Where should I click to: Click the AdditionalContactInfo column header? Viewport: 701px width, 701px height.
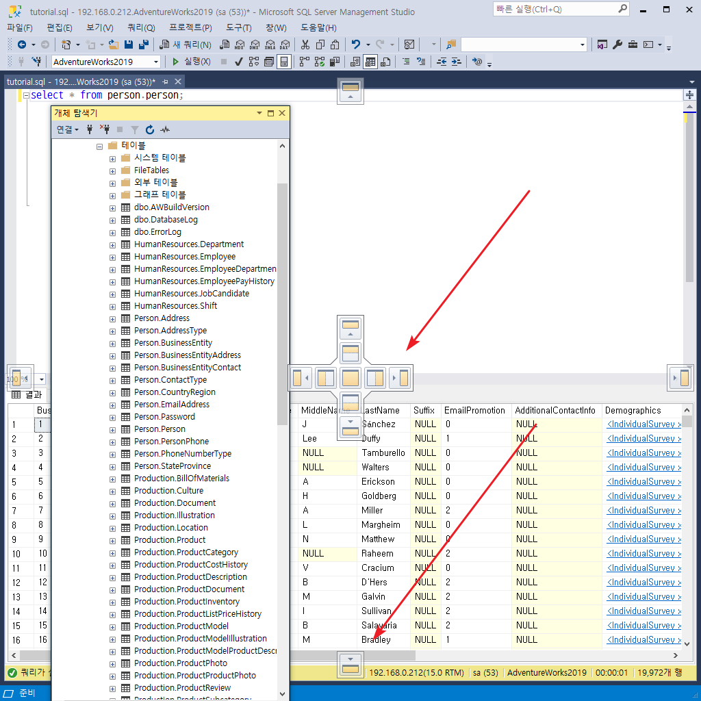[x=555, y=411]
